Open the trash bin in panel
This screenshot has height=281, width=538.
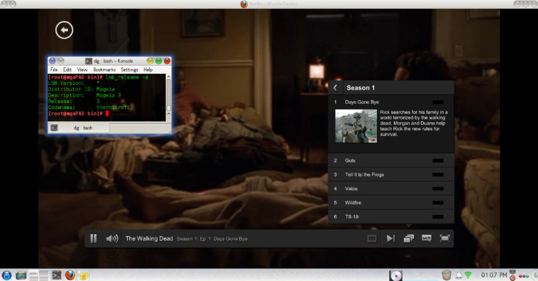[447, 275]
